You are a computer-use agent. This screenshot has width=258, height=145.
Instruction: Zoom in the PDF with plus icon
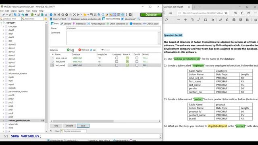[x=185, y=20]
